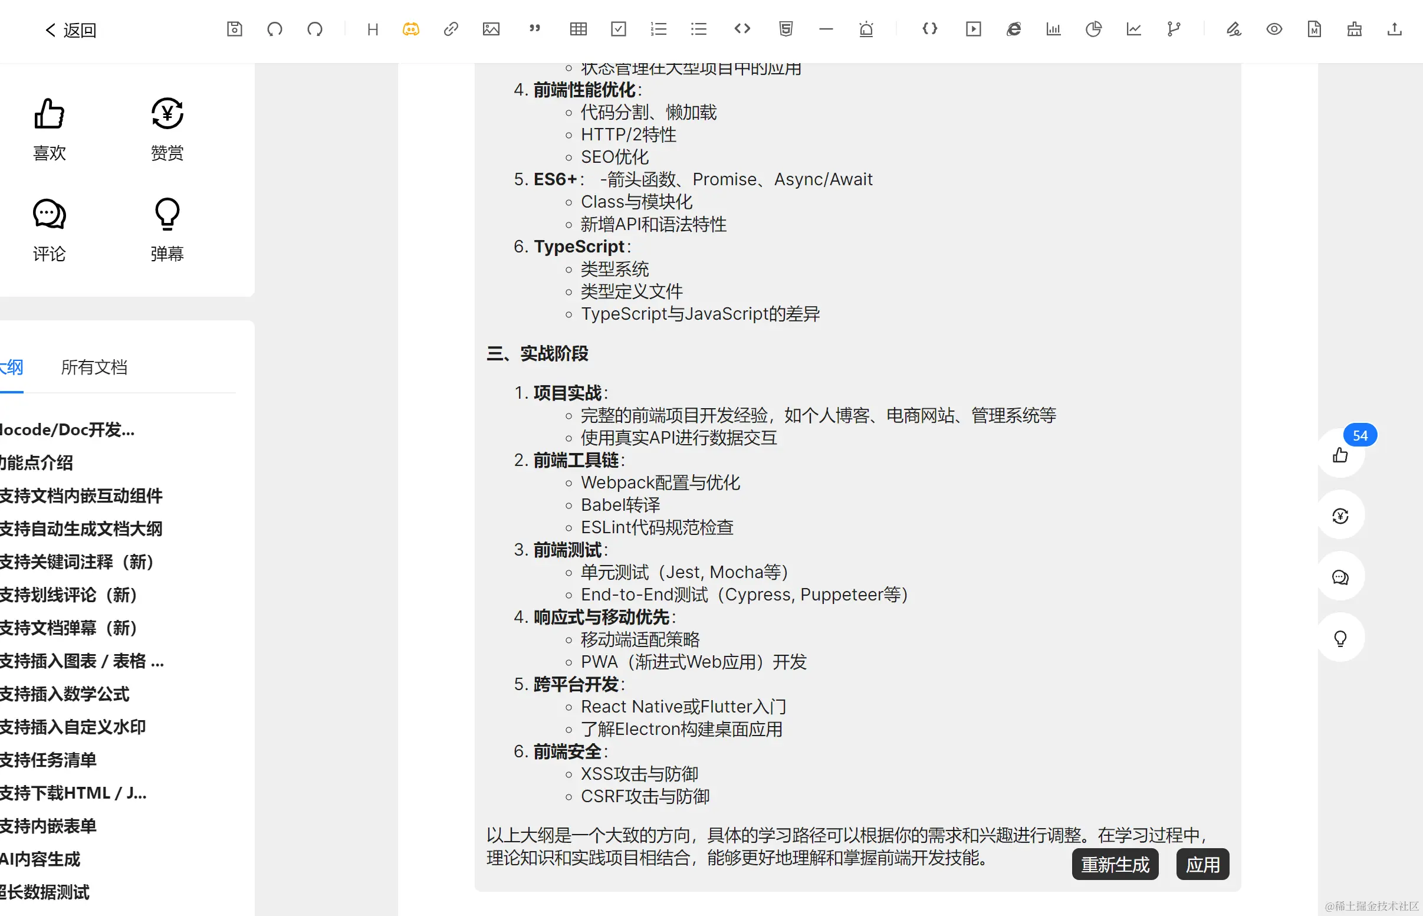This screenshot has width=1423, height=916.
Task: Like the document via 喜欢 thumbs-up
Action: coord(50,128)
